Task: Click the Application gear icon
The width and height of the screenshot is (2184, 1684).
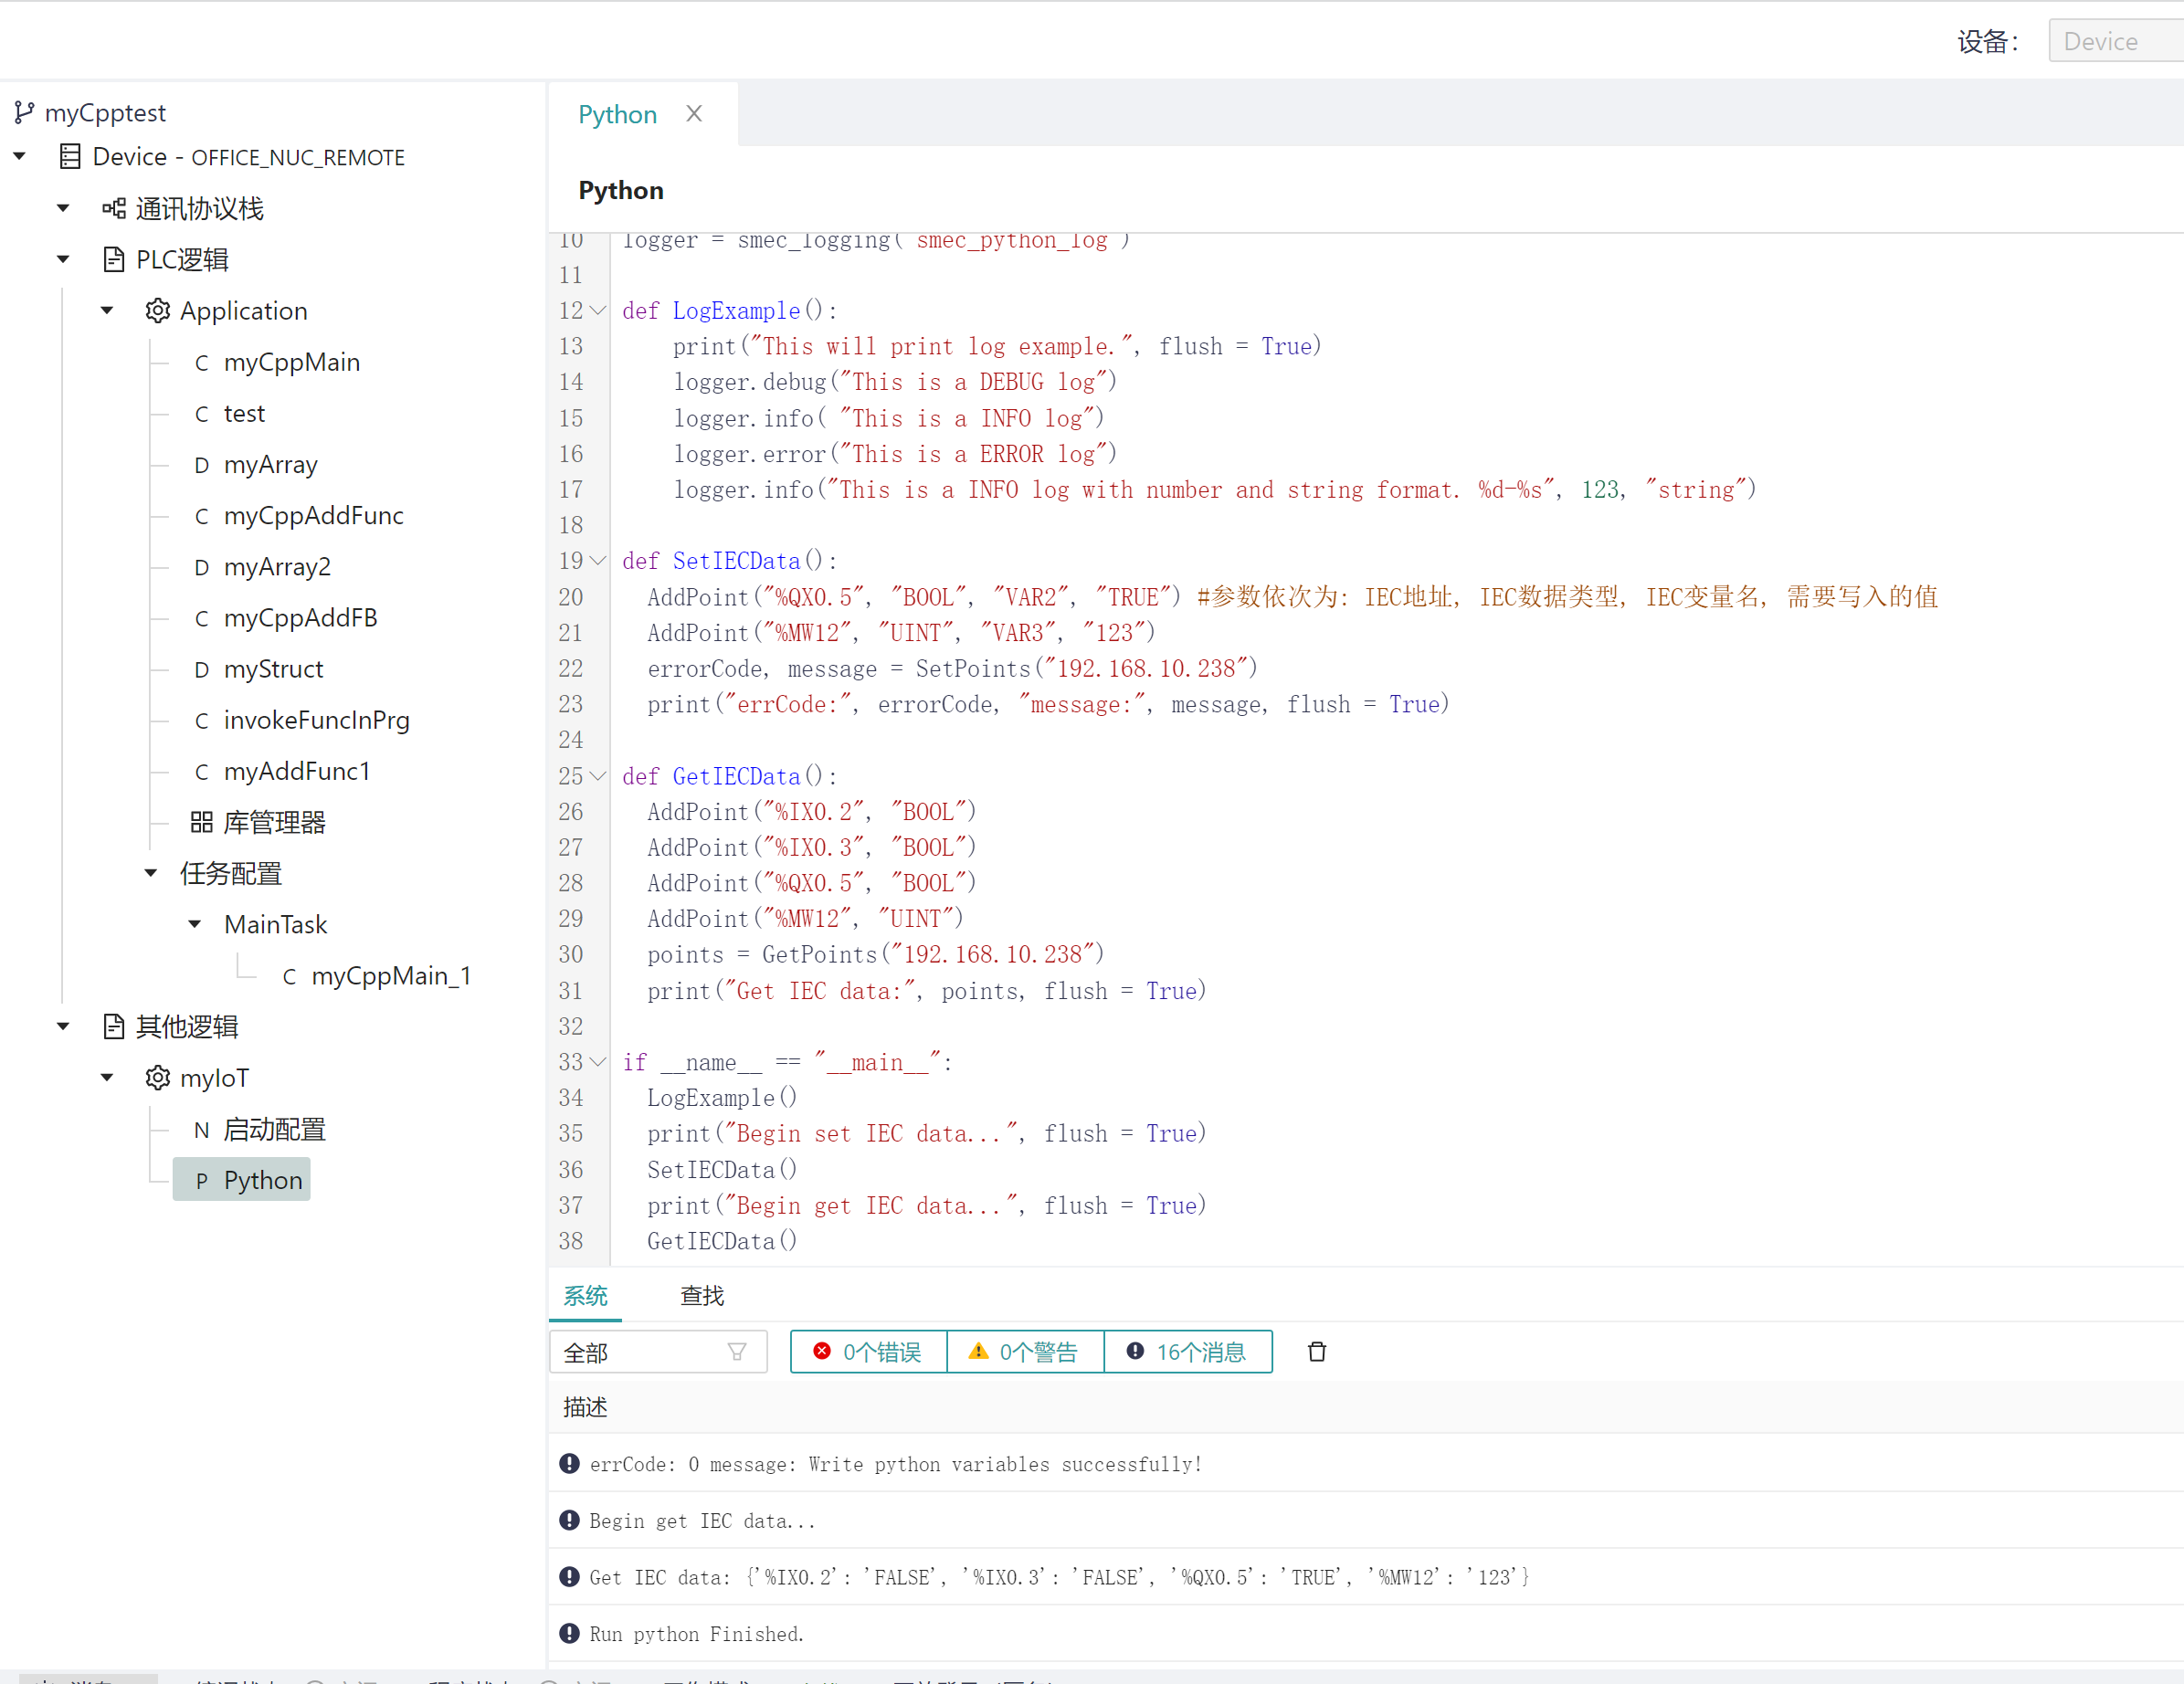Action: (x=158, y=311)
